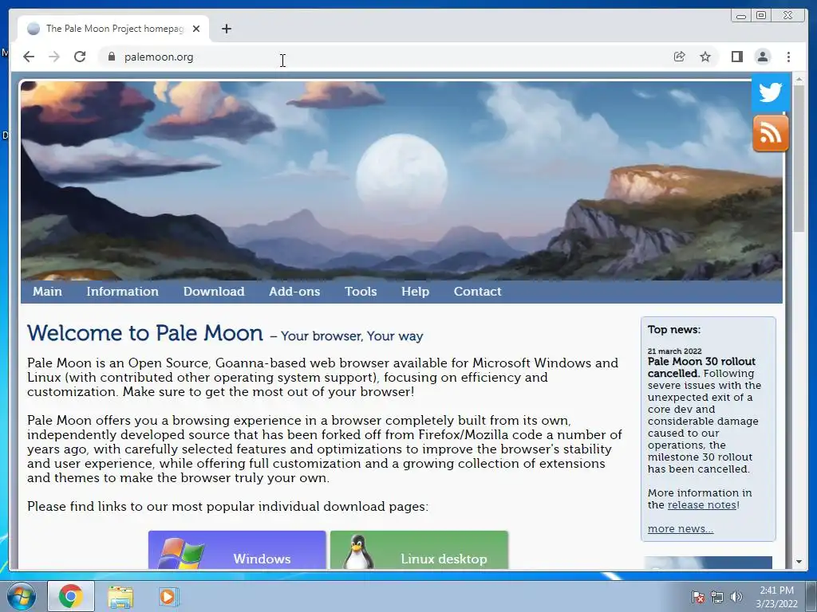Screen dimensions: 817x612
Task: Click the 'Pale Moon 30 rollout cancelled' headline
Action: click(701, 367)
